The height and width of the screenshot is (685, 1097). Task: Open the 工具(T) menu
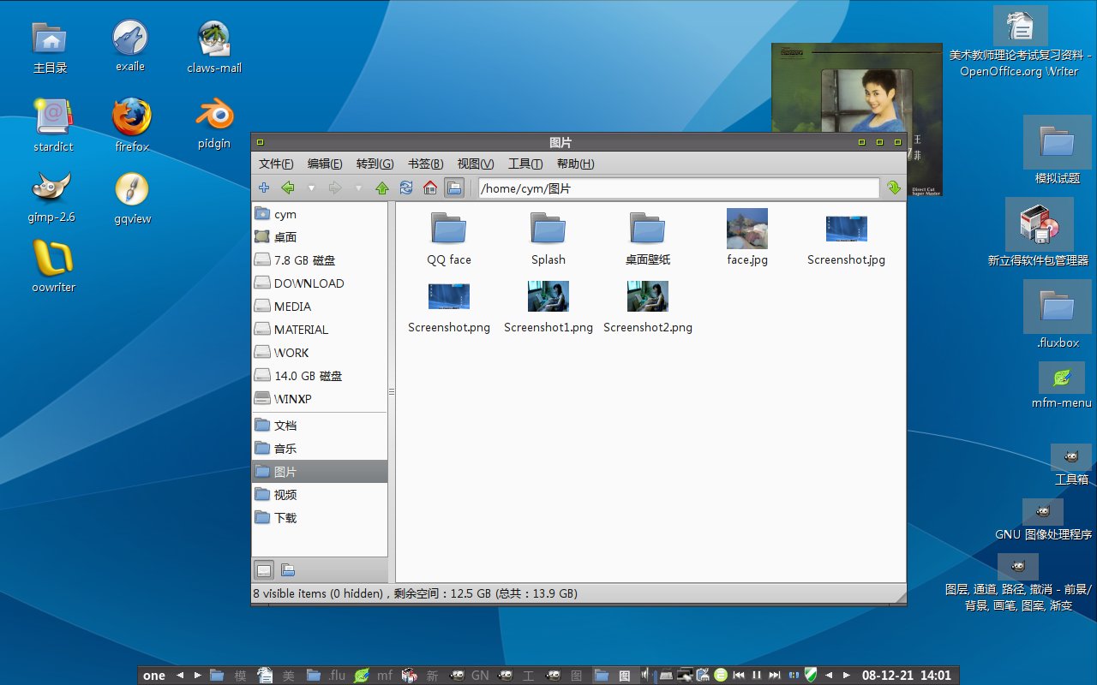525,164
